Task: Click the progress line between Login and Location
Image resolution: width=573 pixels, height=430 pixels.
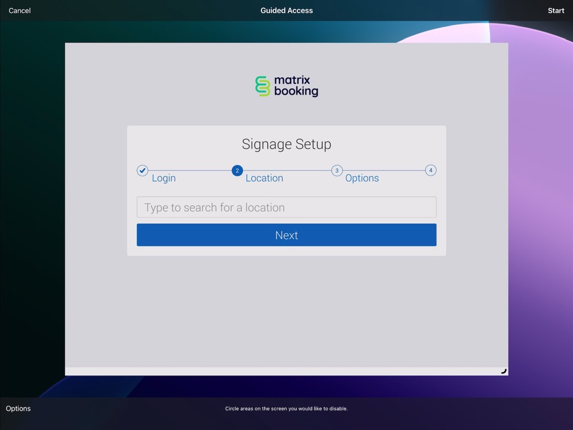Action: (189, 170)
